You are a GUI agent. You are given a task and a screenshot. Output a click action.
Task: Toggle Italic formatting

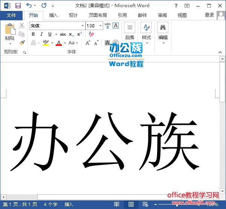tap(41, 34)
